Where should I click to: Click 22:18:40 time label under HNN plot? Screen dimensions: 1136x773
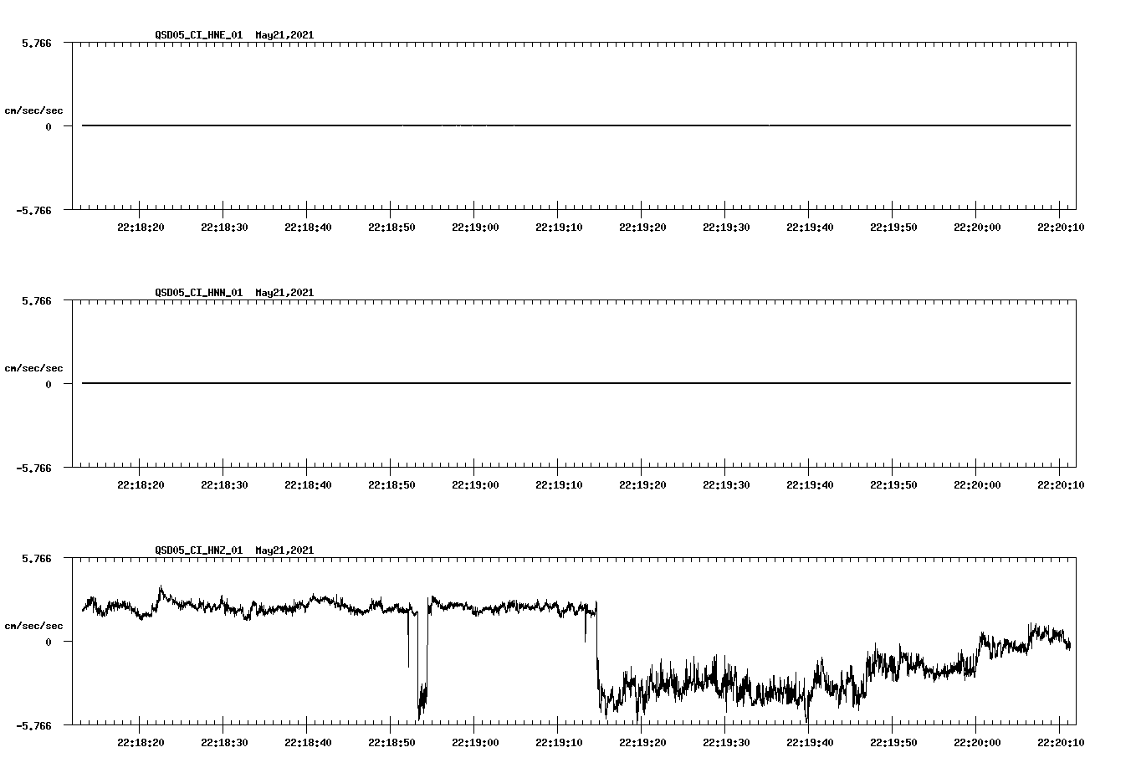pyautogui.click(x=308, y=485)
